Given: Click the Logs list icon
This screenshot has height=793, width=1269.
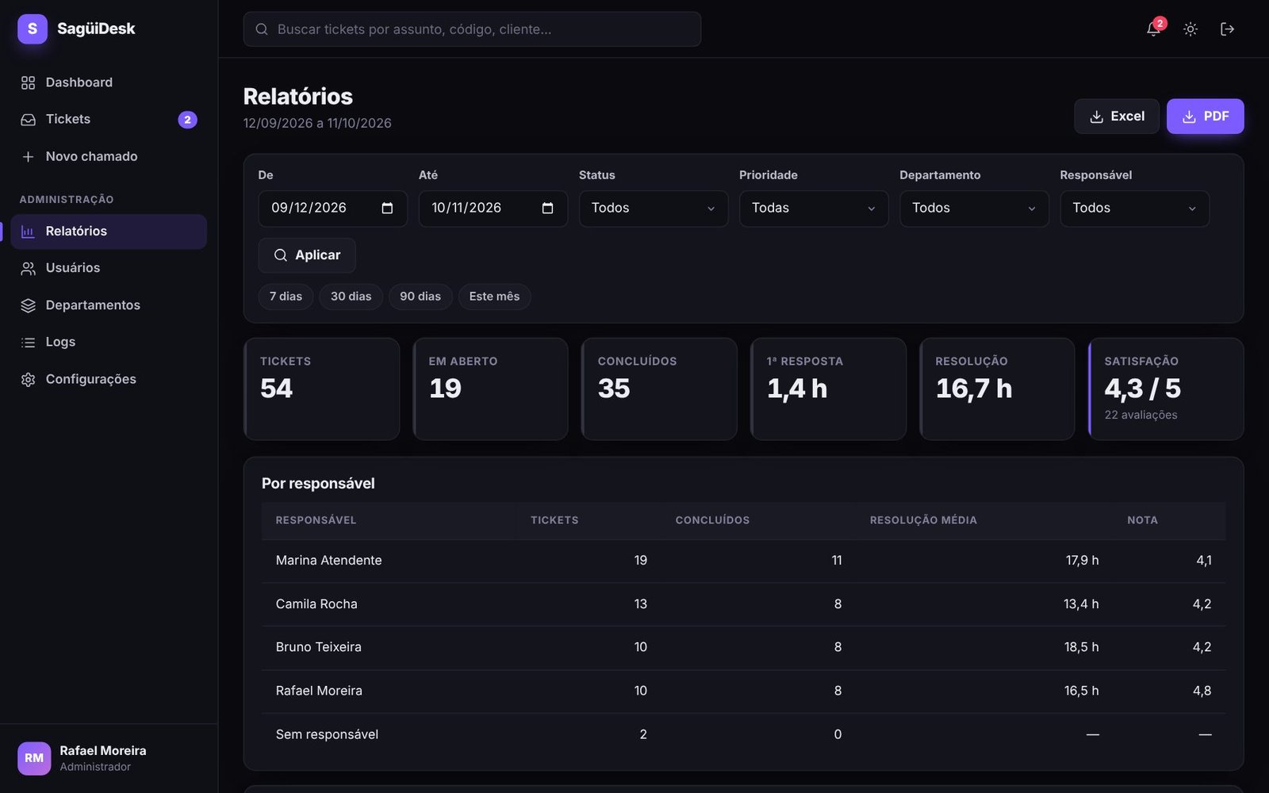Looking at the screenshot, I should 28,343.
